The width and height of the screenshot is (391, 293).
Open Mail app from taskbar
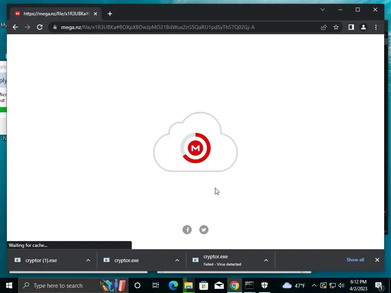[219, 285]
